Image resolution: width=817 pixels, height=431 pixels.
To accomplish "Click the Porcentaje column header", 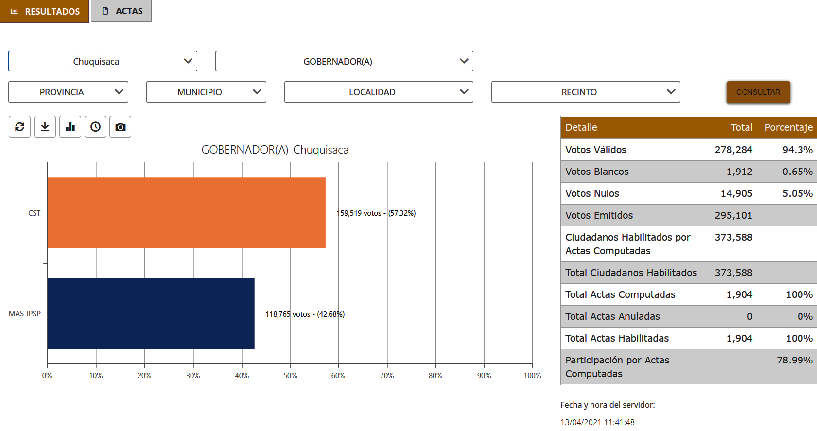I will 788,127.
